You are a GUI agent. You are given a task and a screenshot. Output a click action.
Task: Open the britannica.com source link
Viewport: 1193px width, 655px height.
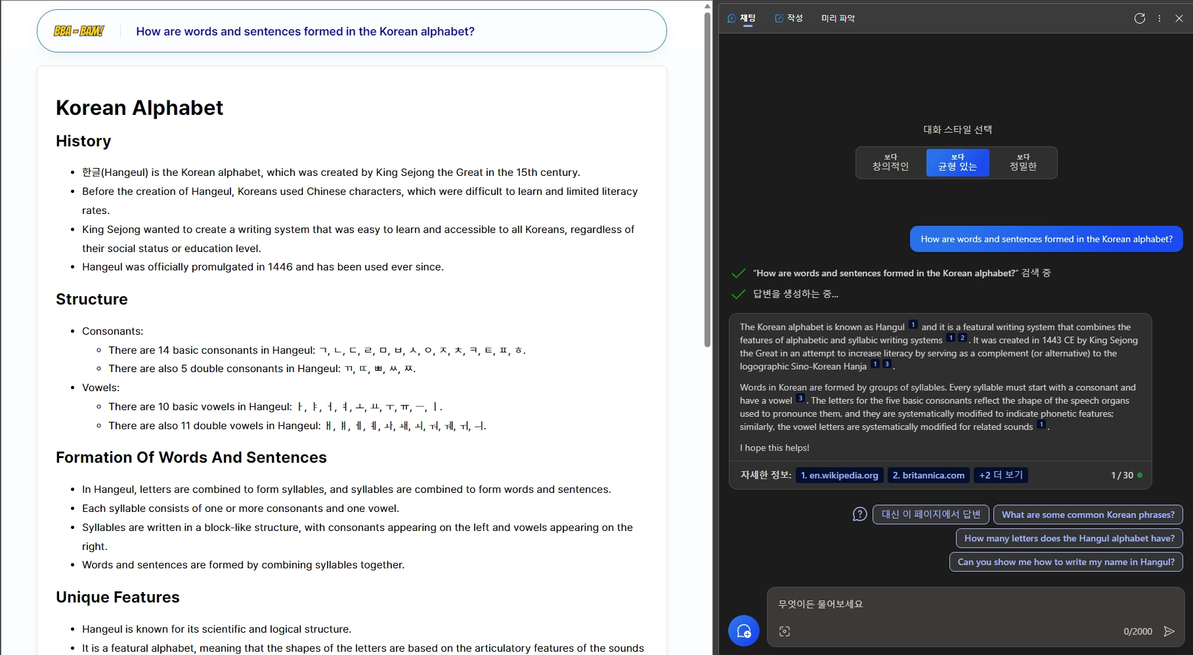[928, 475]
